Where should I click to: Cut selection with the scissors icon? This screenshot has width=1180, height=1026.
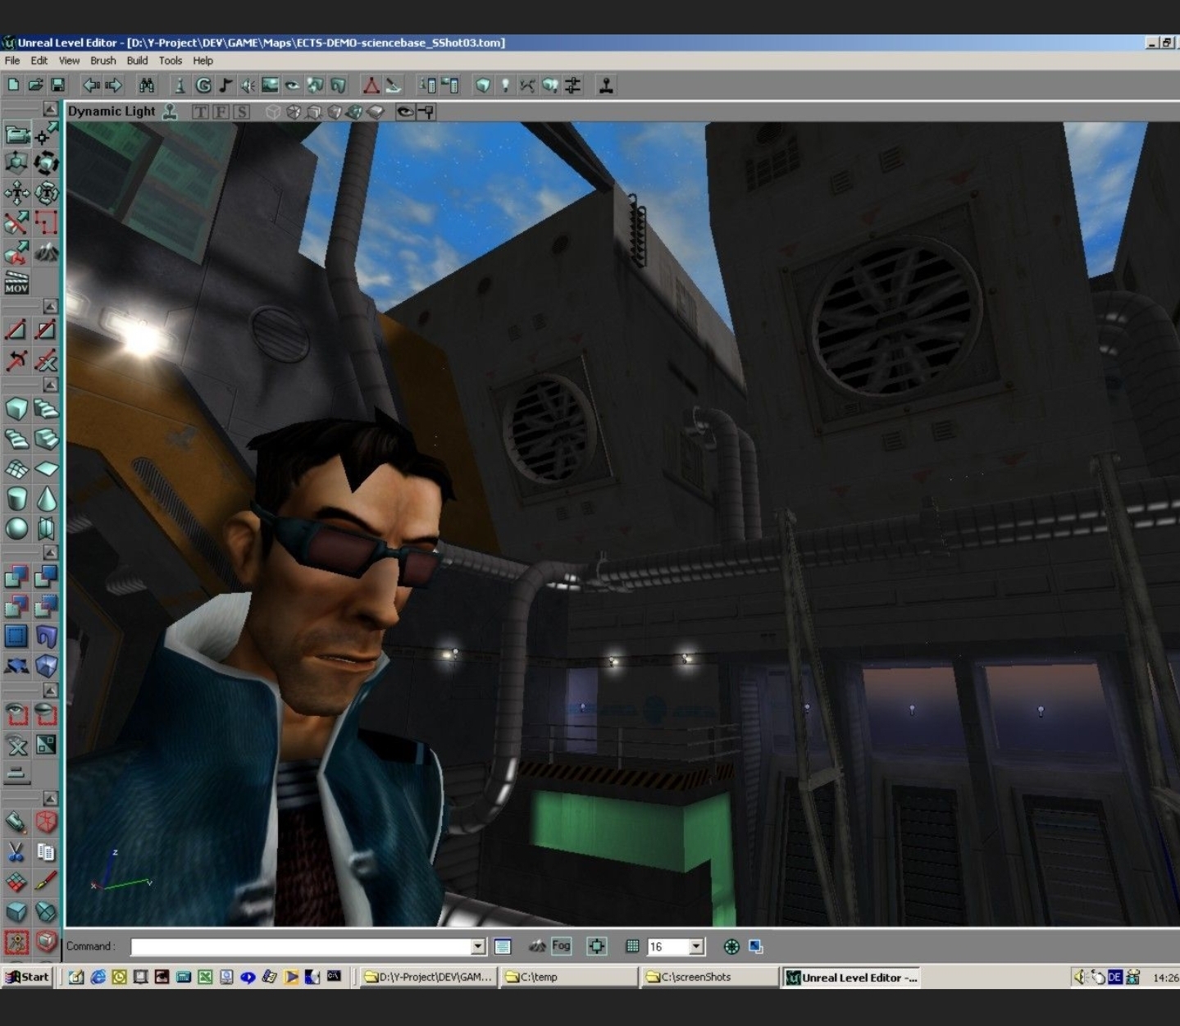[x=16, y=852]
